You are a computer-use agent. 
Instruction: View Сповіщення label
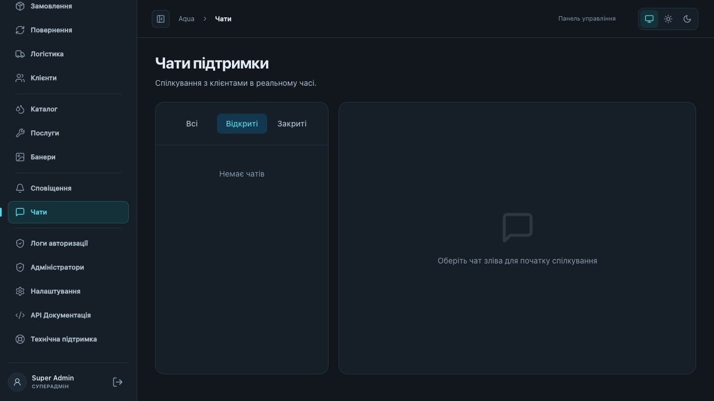click(51, 188)
